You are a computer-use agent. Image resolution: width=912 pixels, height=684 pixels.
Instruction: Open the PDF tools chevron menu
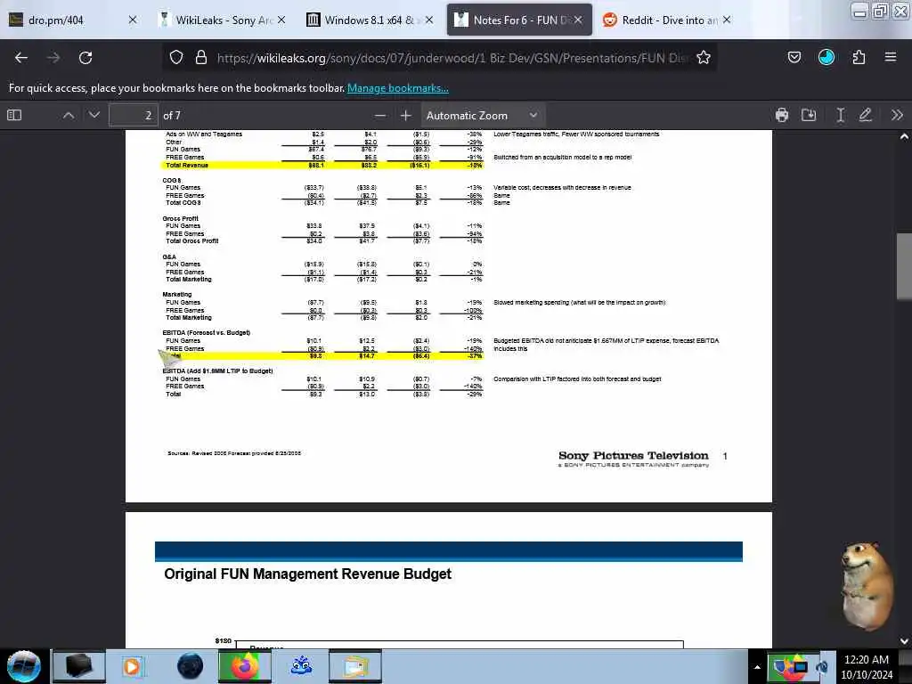click(x=897, y=115)
